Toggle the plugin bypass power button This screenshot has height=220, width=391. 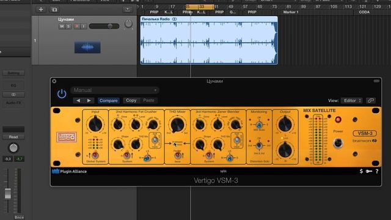click(62, 94)
